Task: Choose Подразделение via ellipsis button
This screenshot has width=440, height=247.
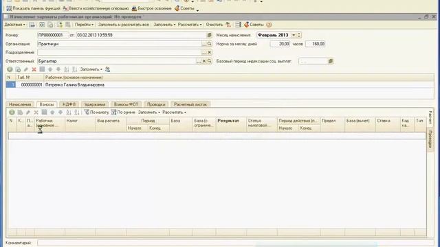Action: (x=204, y=52)
